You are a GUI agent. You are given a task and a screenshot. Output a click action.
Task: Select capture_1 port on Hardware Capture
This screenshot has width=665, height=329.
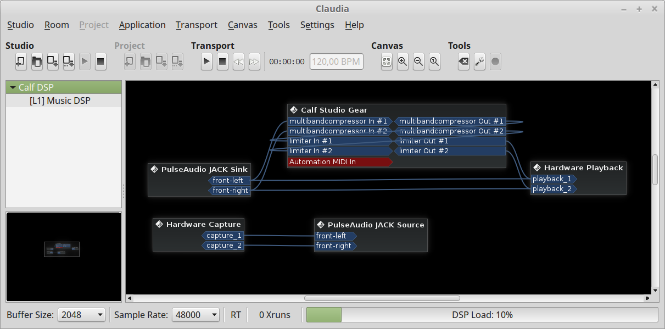[223, 236]
